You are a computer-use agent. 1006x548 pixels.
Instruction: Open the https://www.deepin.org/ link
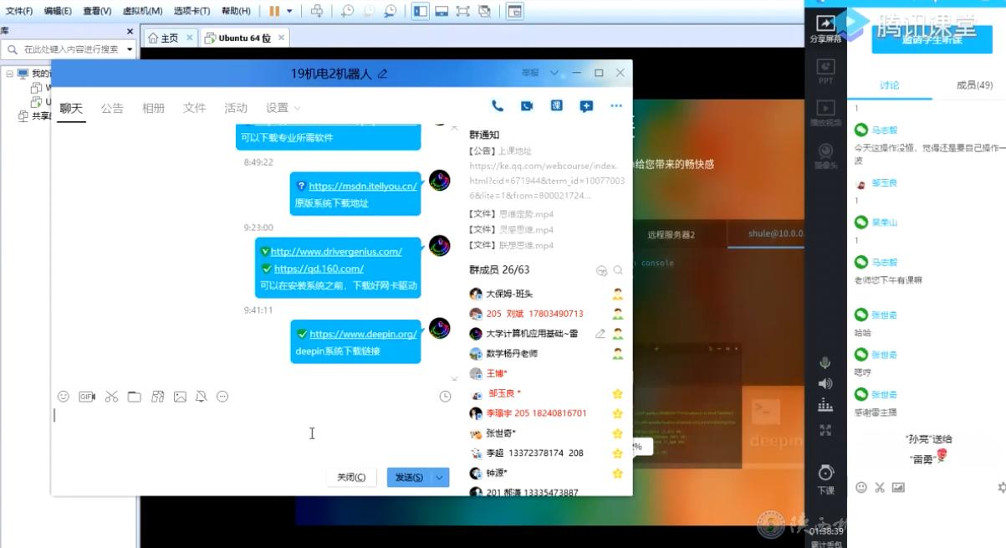click(x=363, y=334)
